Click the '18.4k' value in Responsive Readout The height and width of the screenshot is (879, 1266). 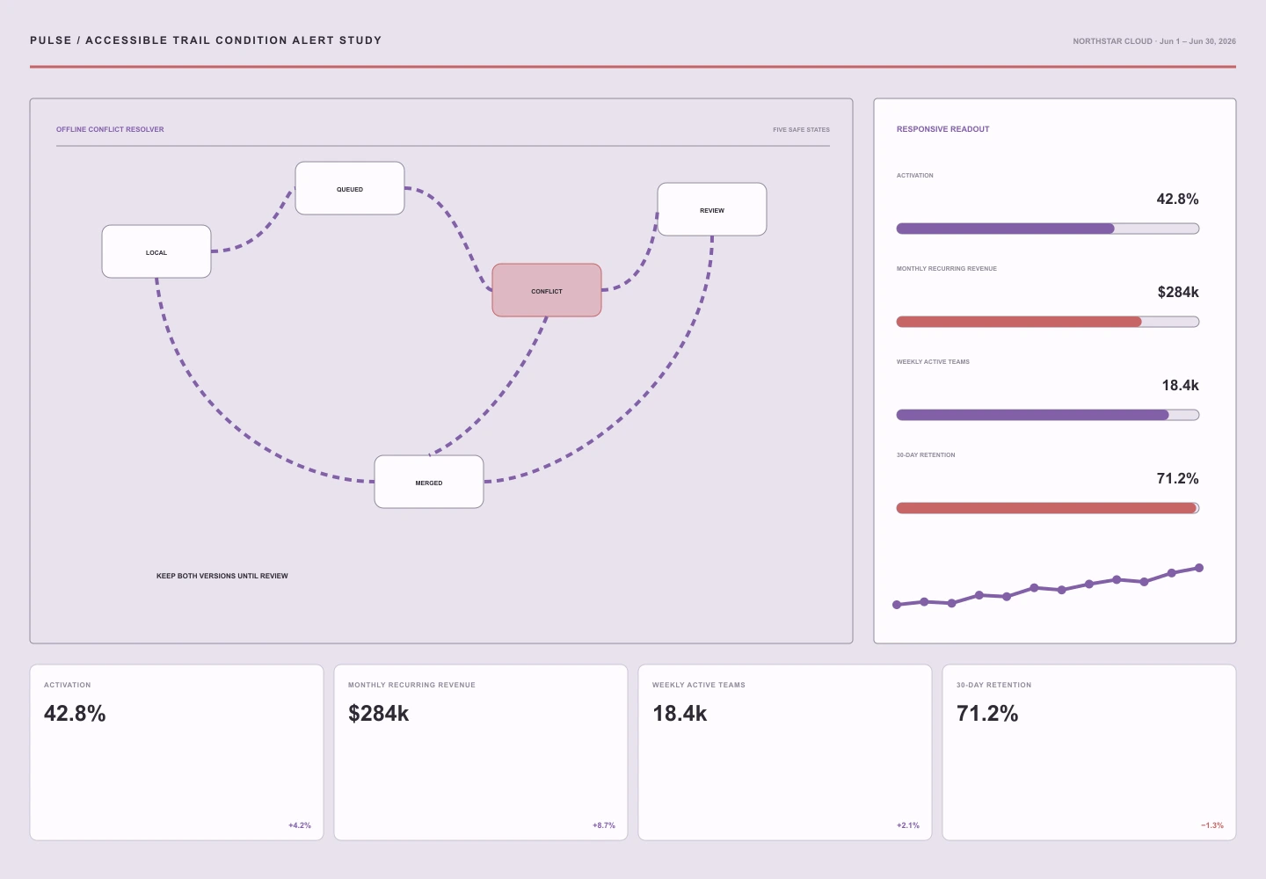pos(1180,386)
